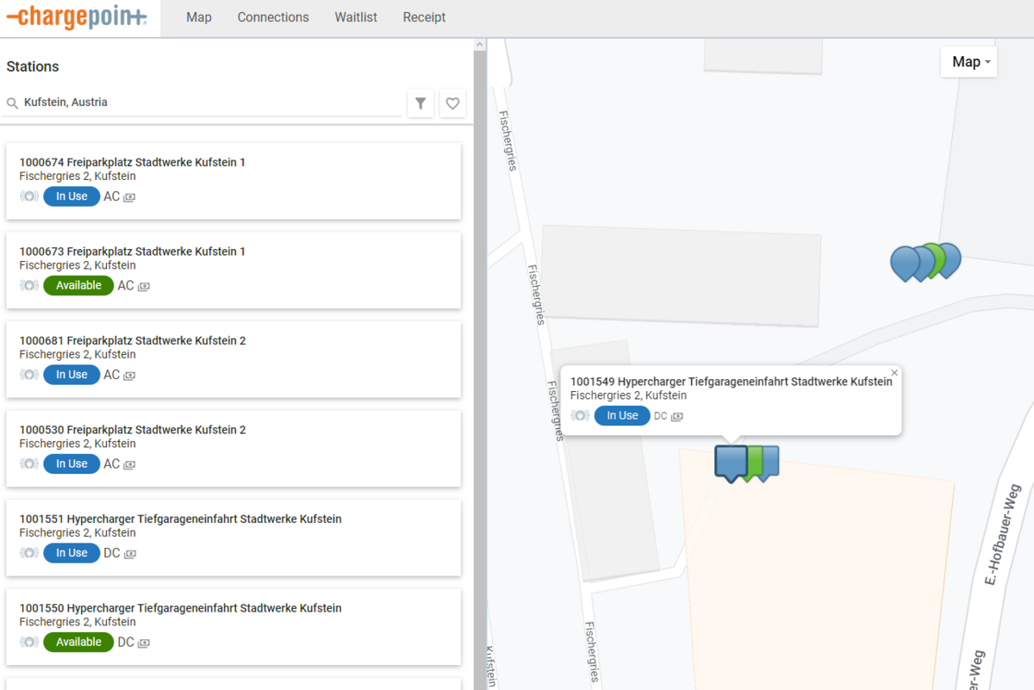Select the selected blue square map pin
Viewport: 1034px width, 690px height.
[731, 463]
